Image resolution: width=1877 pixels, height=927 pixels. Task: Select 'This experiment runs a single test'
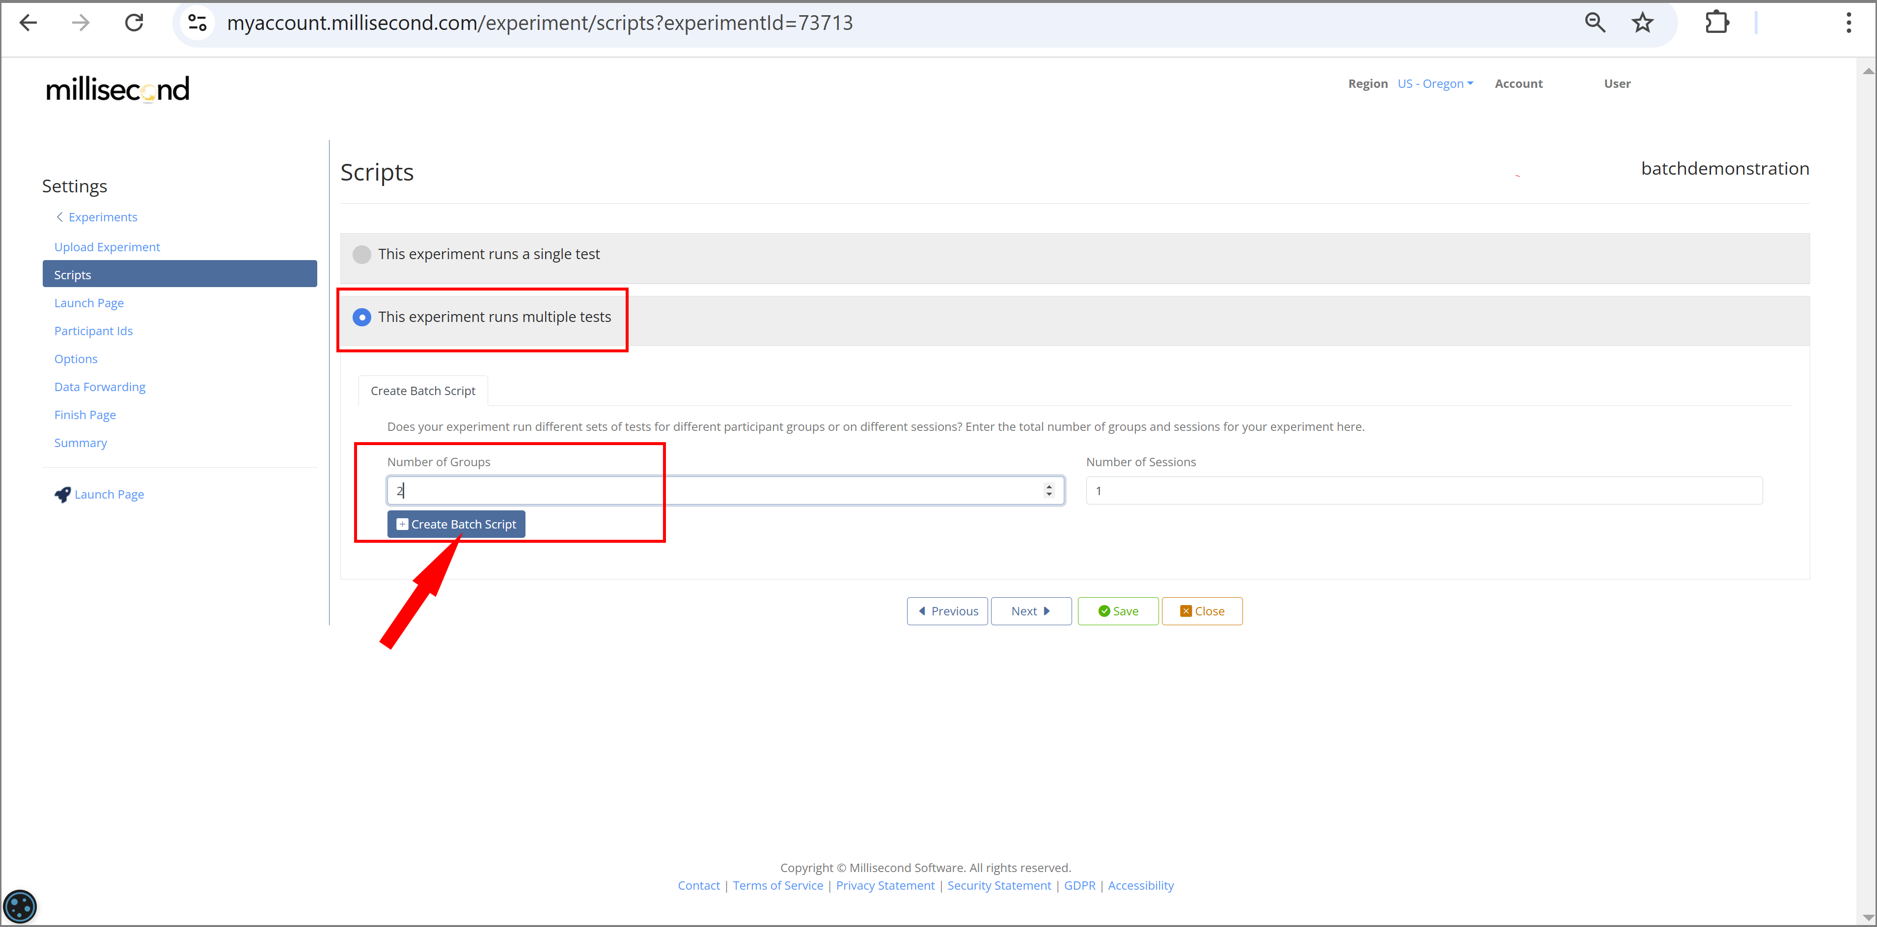click(x=361, y=254)
